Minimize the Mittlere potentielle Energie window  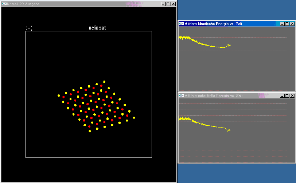[x=282, y=96]
